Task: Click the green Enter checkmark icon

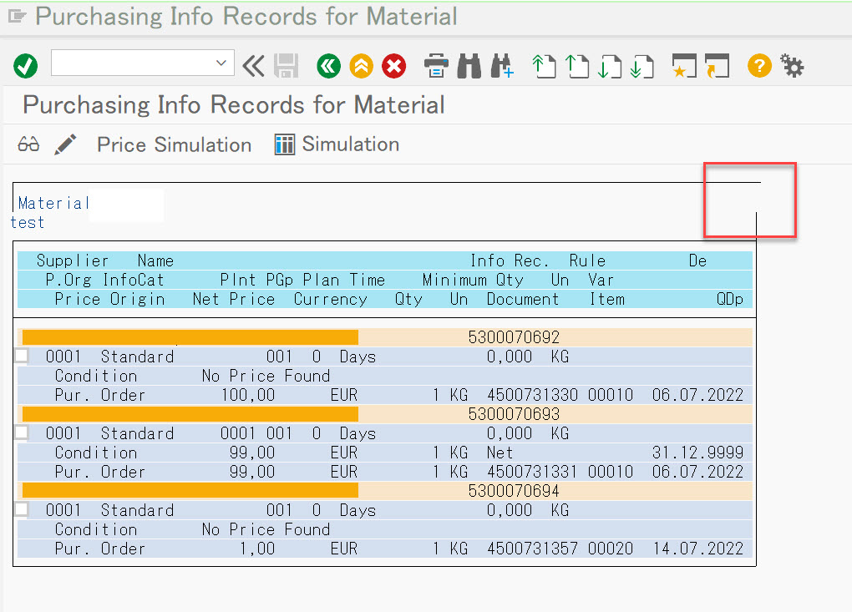Action: pyautogui.click(x=26, y=66)
